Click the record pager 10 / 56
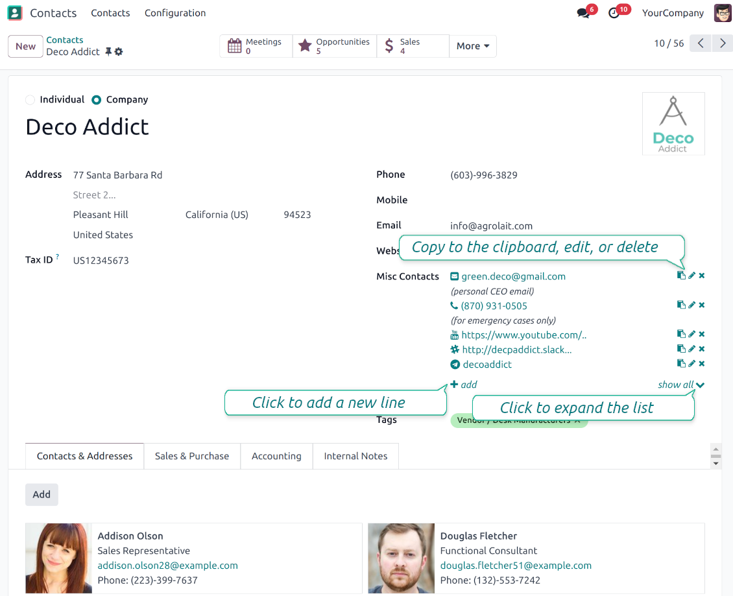Viewport: 733px width, 596px height. tap(669, 43)
